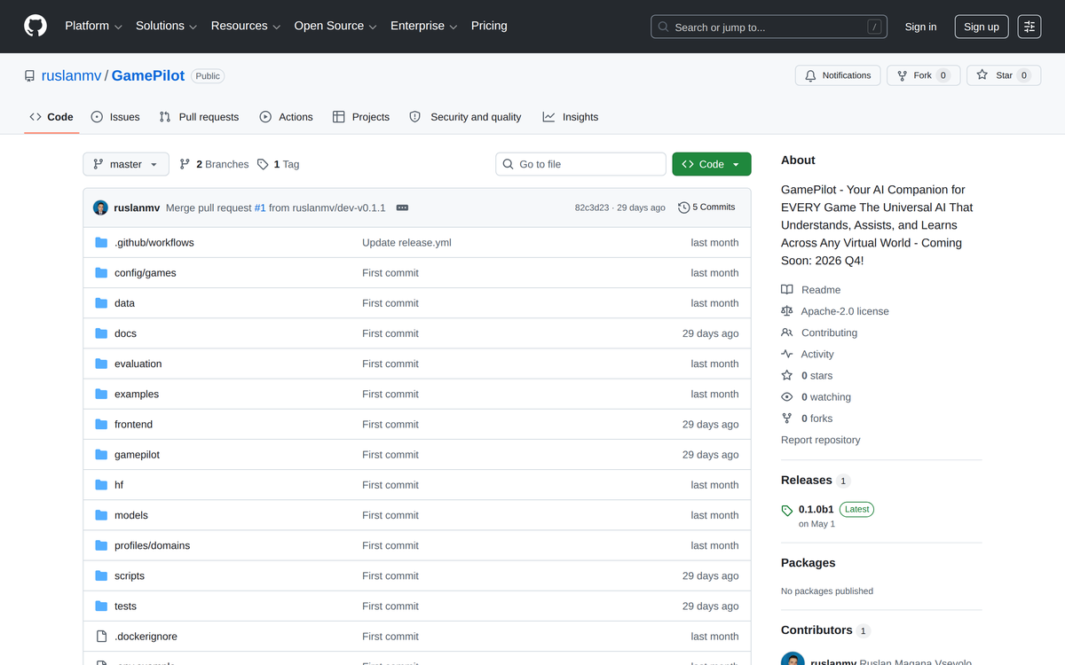
Task: Open appearance settings icon in header
Action: [x=1029, y=27]
